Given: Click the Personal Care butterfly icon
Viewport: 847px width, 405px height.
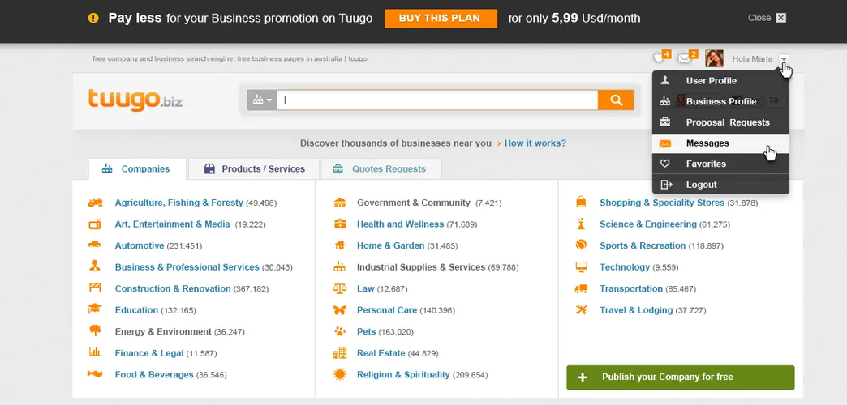Looking at the screenshot, I should 340,310.
